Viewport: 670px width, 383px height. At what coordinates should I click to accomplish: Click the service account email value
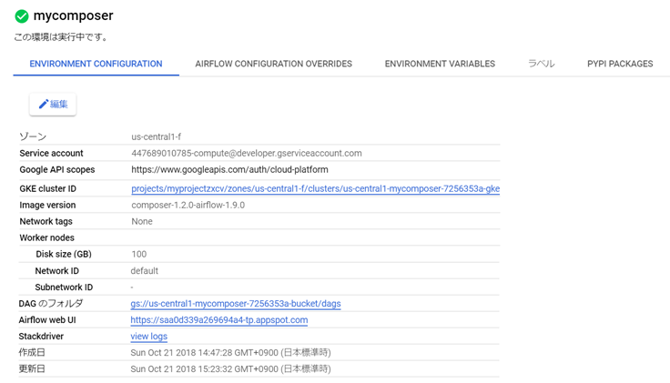point(247,154)
